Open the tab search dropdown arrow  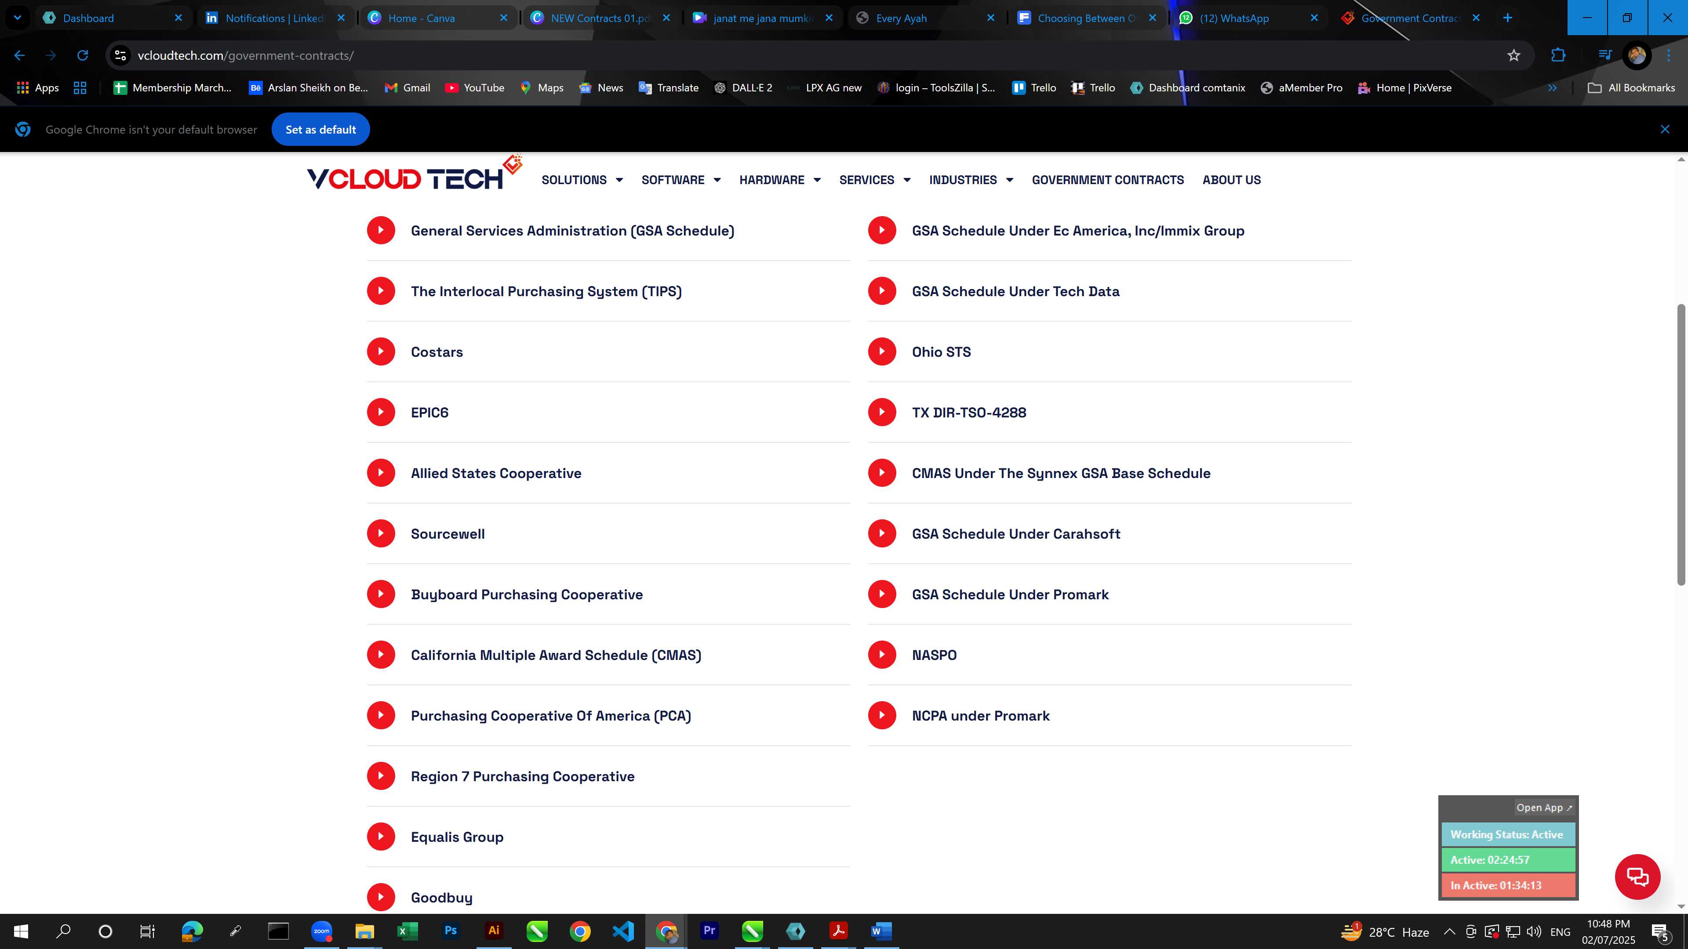coord(18,18)
